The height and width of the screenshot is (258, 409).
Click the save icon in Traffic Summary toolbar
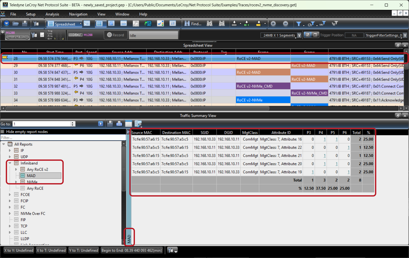[110, 124]
